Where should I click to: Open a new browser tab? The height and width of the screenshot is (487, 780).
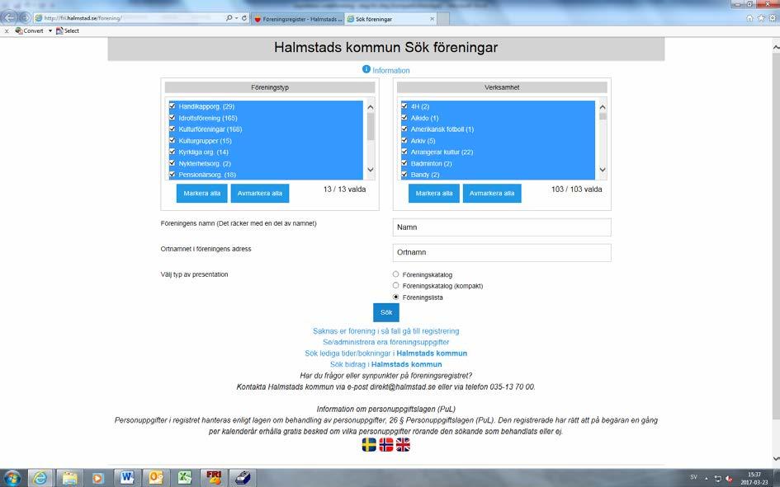click(x=444, y=19)
